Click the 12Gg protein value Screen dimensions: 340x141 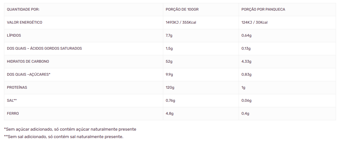170,88
